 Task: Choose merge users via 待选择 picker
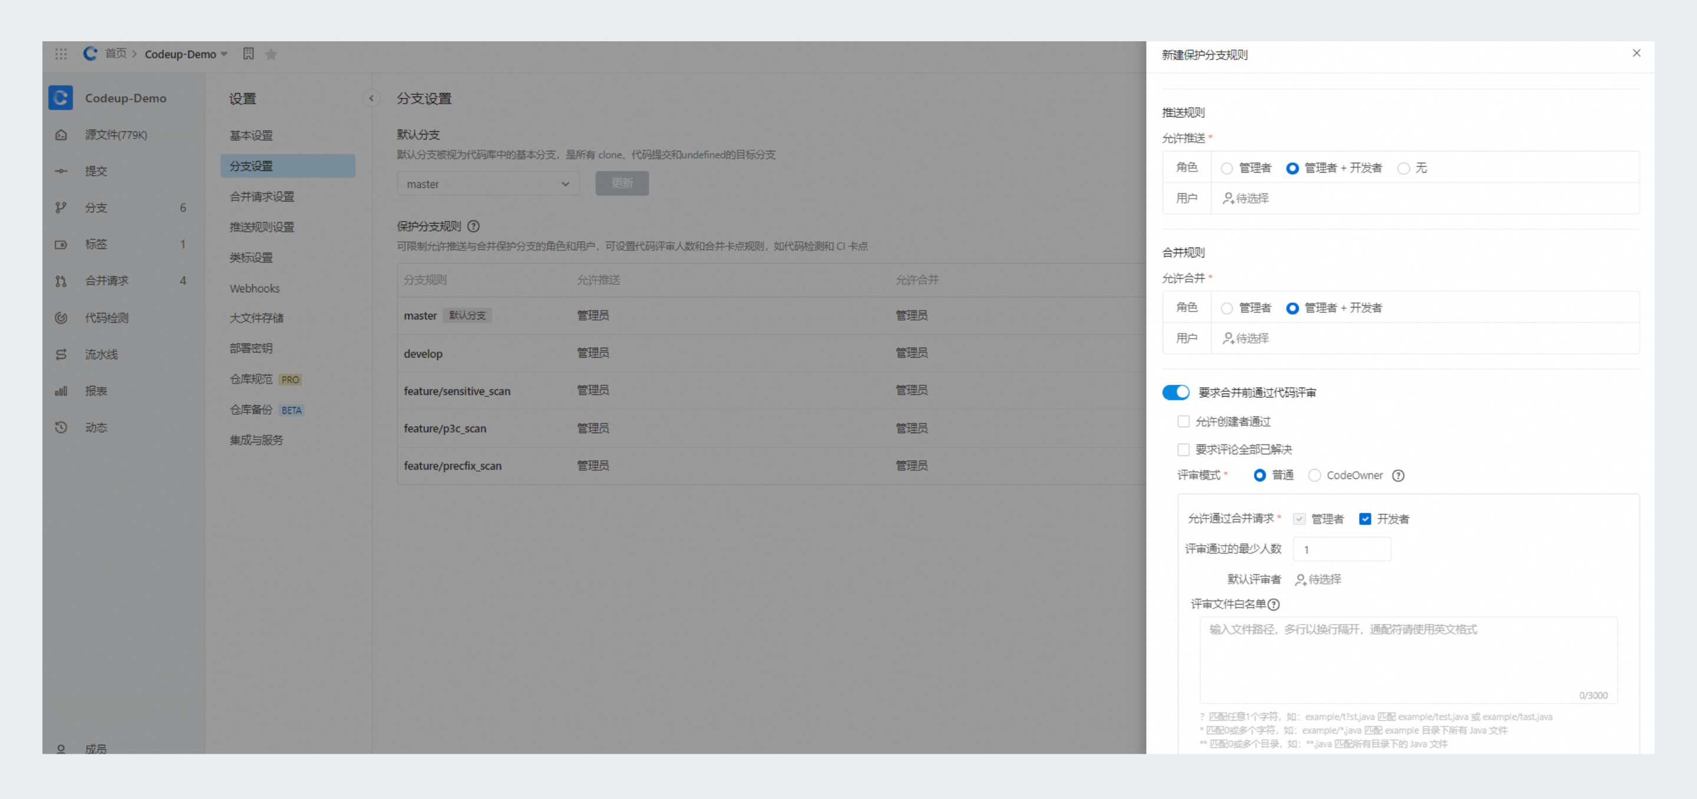[x=1245, y=339]
